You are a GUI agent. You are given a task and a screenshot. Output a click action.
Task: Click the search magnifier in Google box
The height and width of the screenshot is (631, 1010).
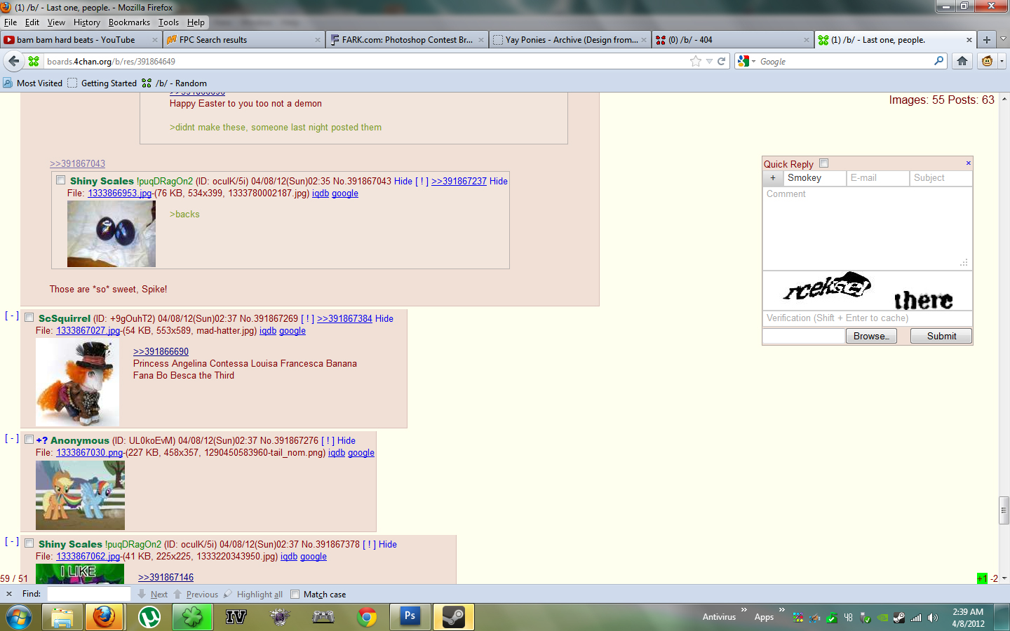click(938, 61)
